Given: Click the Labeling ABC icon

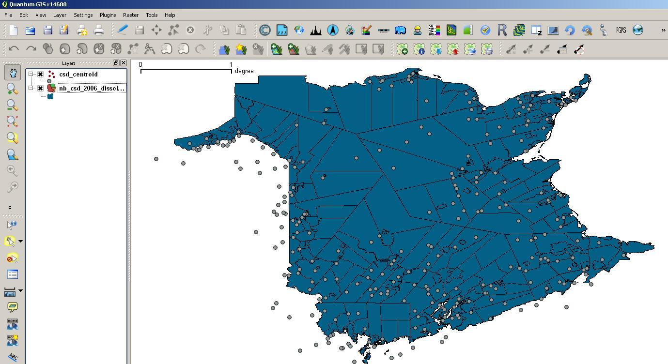Looking at the screenshot, I should 13,357.
